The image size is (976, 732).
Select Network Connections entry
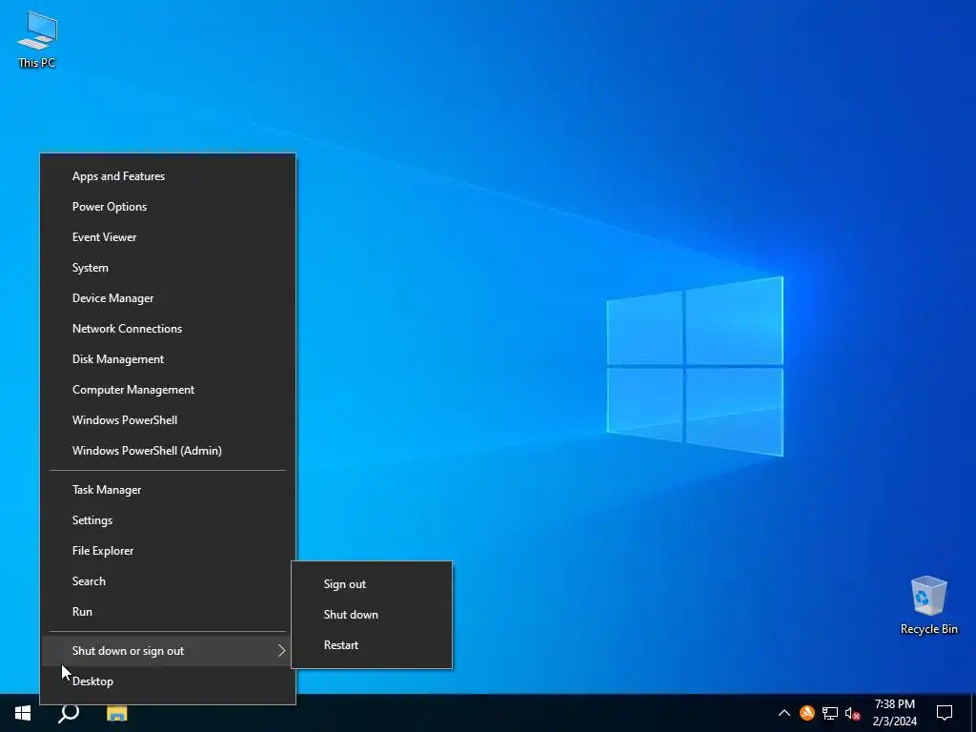tap(168, 329)
